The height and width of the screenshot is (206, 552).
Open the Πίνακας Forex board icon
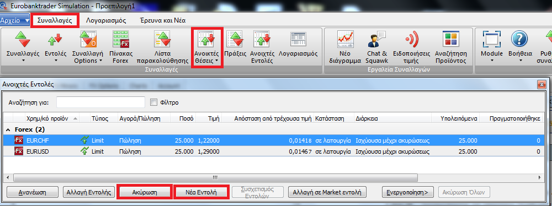point(121,39)
